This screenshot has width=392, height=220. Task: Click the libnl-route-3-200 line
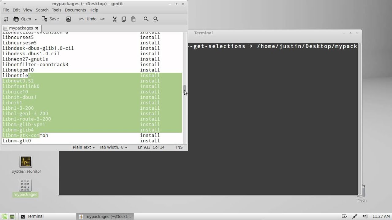tap(92, 119)
